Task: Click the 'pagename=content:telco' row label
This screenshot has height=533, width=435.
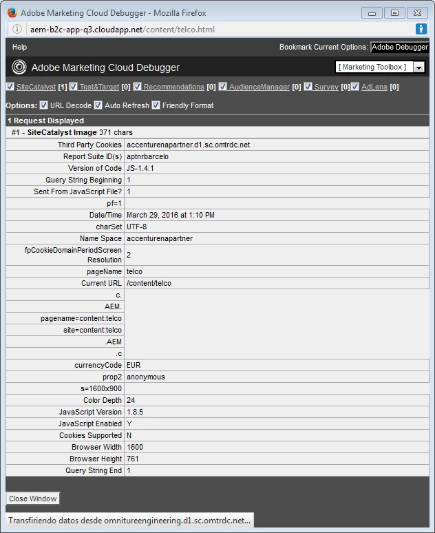Action: pyautogui.click(x=81, y=319)
